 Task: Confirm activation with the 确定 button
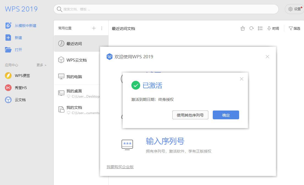(x=226, y=115)
